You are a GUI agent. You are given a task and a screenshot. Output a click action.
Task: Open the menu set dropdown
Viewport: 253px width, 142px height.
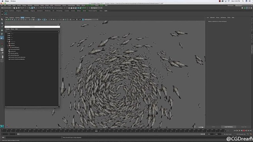[6, 8]
